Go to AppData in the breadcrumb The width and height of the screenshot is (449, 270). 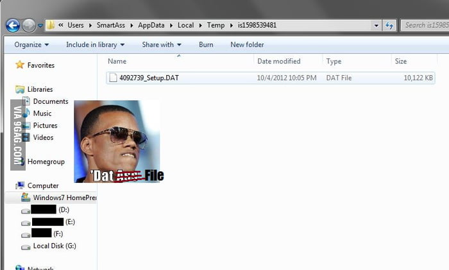point(151,25)
